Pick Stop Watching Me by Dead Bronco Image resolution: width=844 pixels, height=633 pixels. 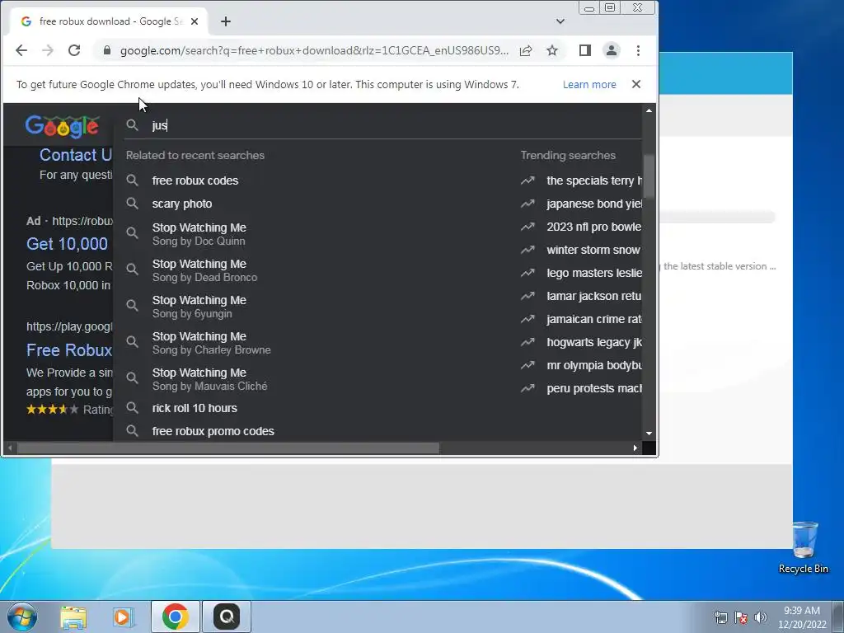204,270
